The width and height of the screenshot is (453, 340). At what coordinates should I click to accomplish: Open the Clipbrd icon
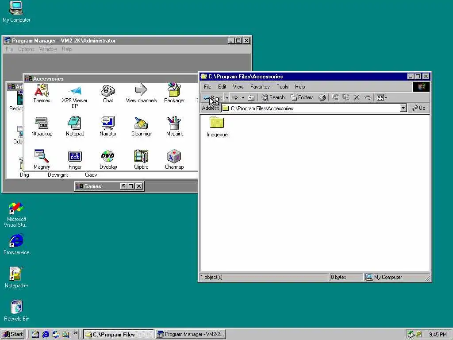141,159
